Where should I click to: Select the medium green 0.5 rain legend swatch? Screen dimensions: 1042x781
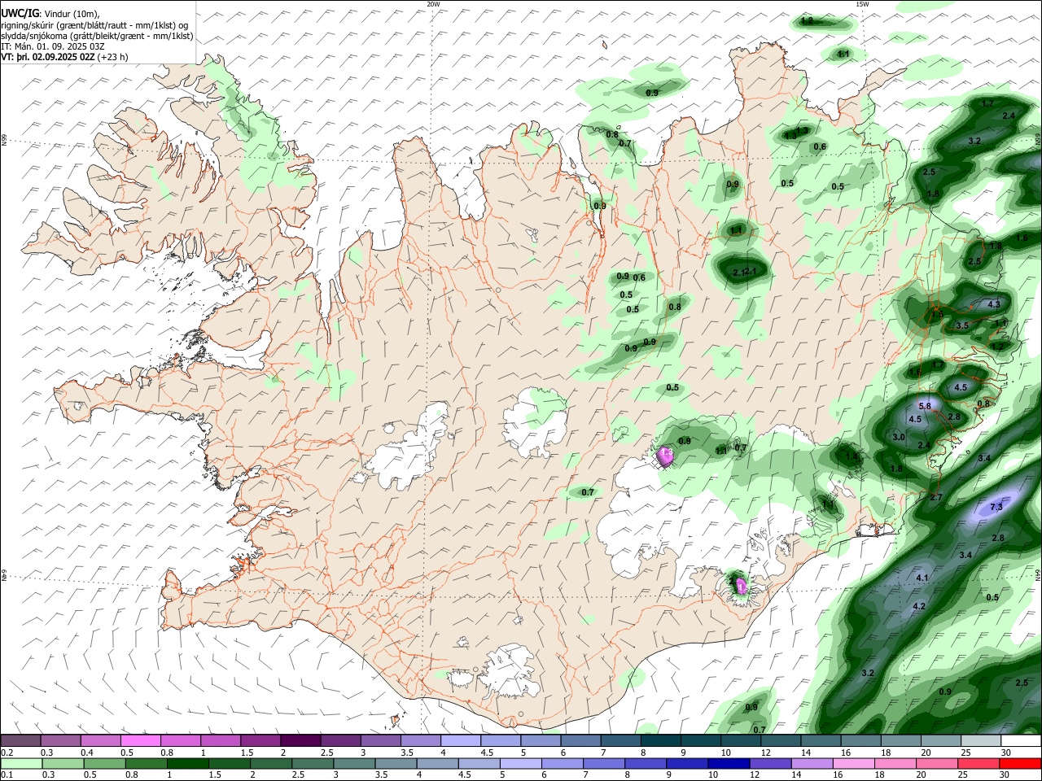point(104,763)
